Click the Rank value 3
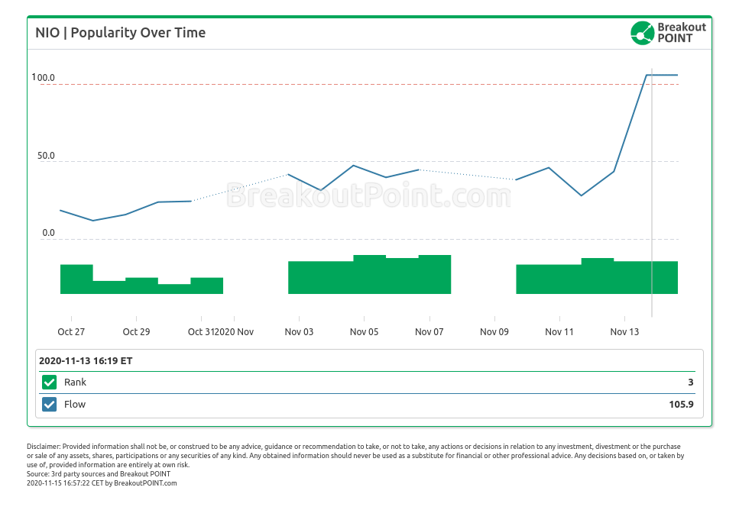This screenshot has width=739, height=510. [690, 382]
